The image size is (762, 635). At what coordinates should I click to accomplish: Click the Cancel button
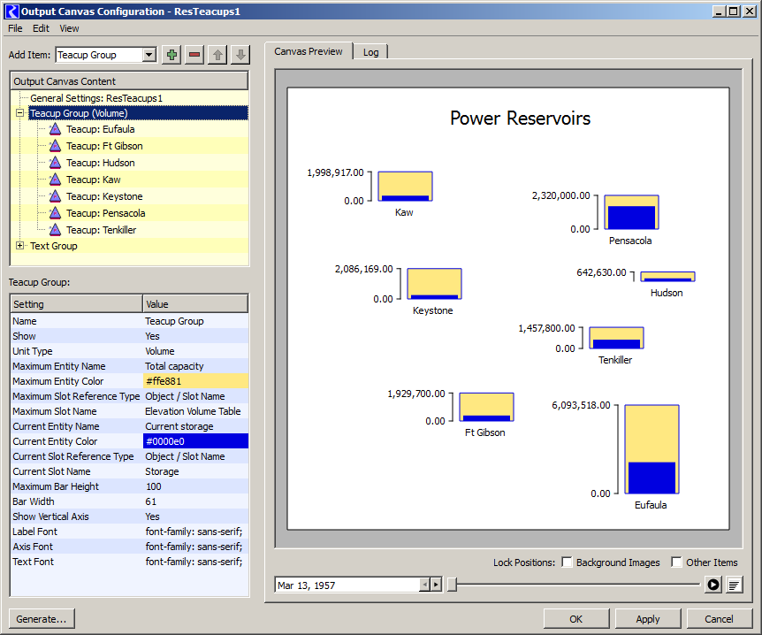720,619
